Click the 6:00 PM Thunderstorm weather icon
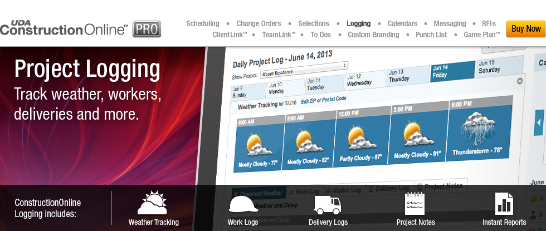 tap(478, 129)
